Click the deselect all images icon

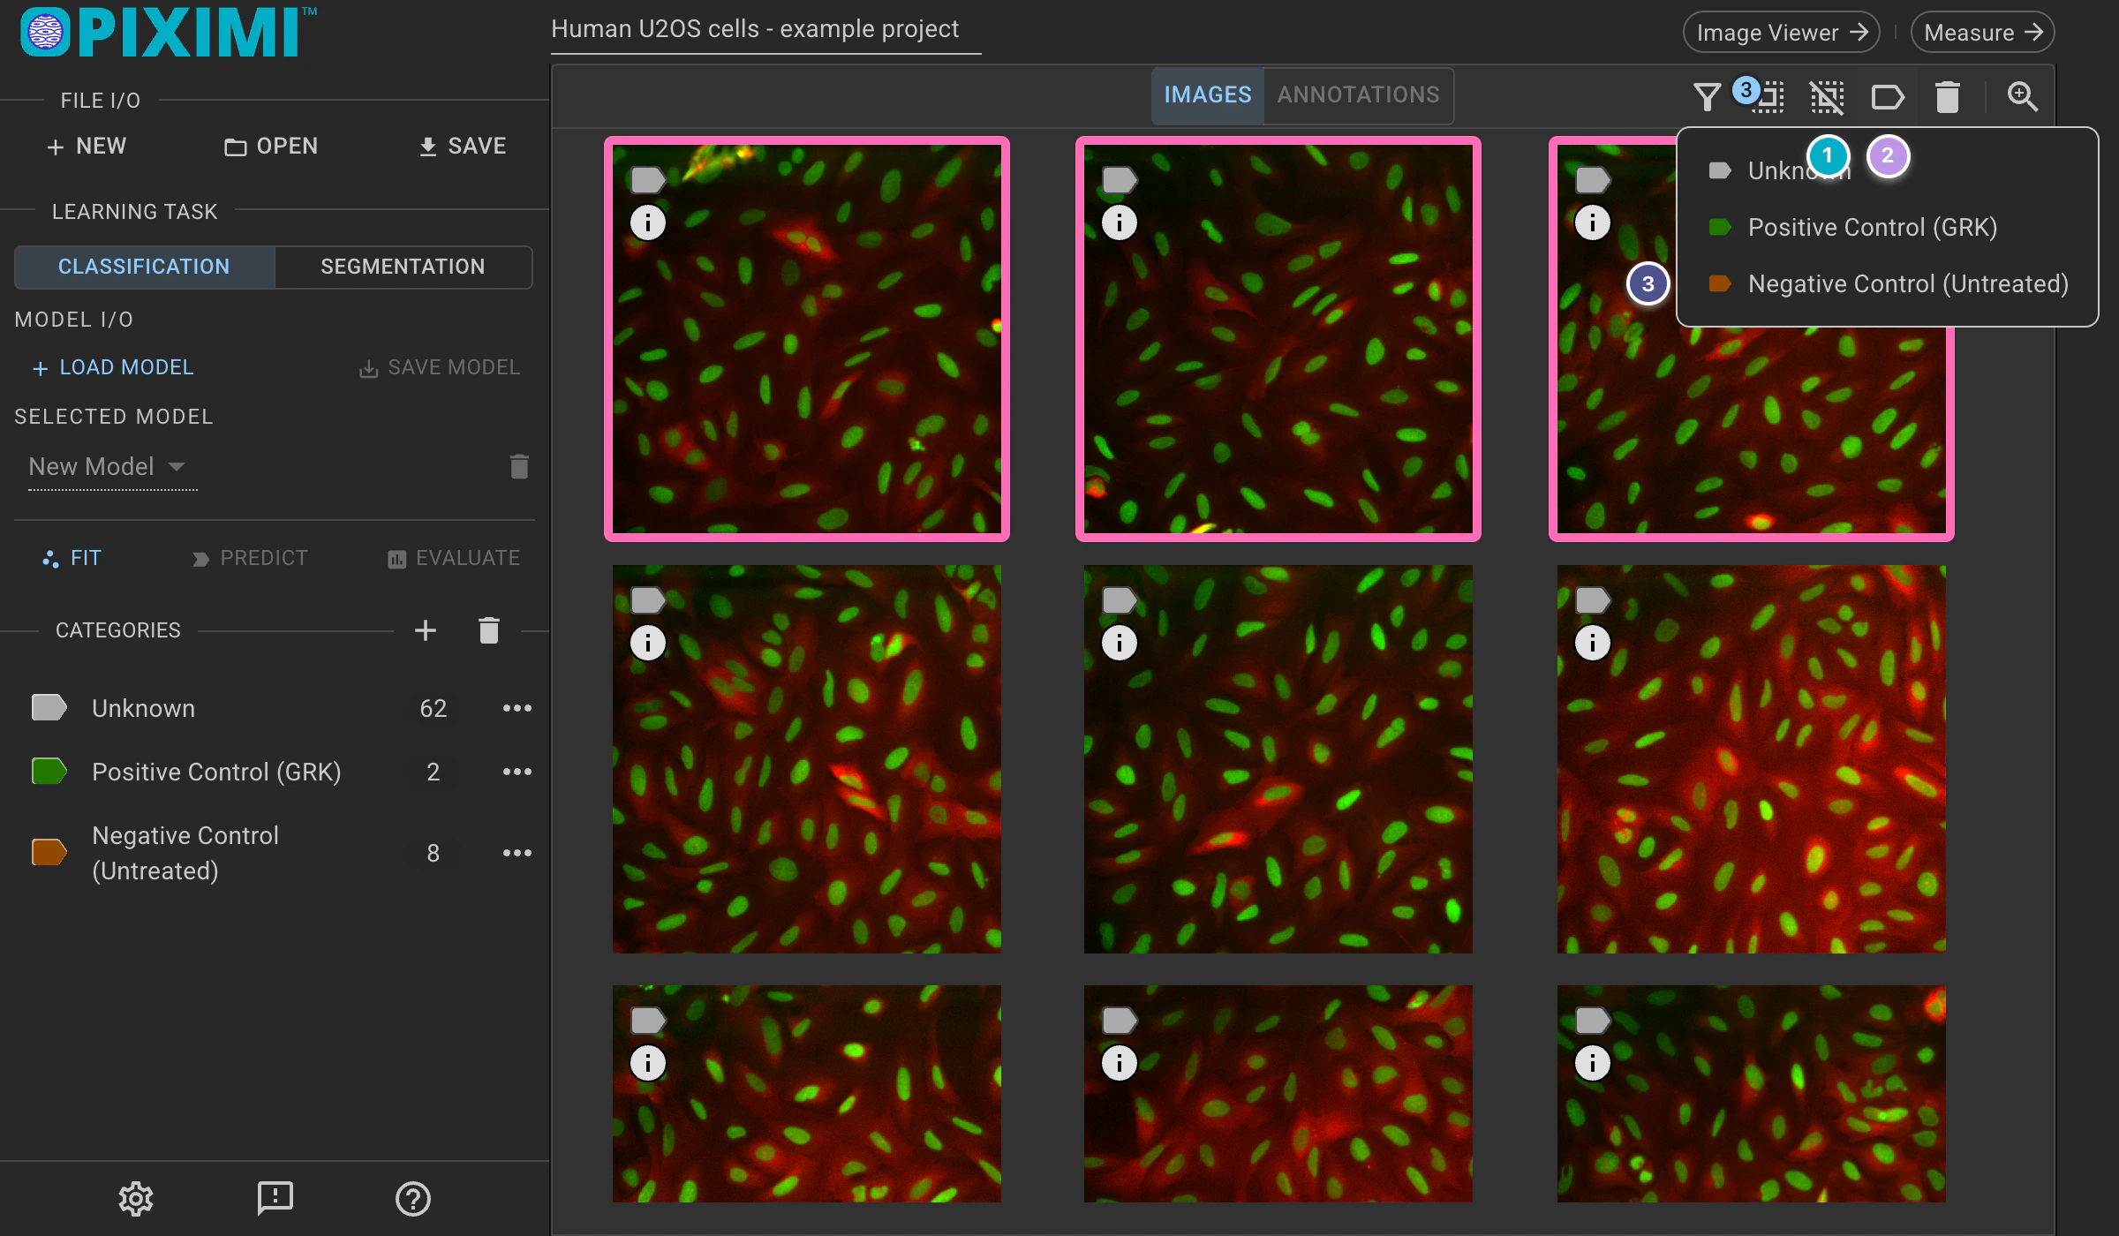coord(1827,97)
